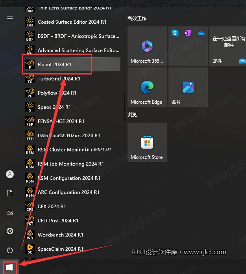Click the Speos S app icon

click(x=30, y=107)
